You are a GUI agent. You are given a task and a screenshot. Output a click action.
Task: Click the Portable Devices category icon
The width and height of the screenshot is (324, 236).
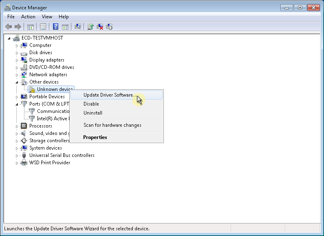point(24,97)
